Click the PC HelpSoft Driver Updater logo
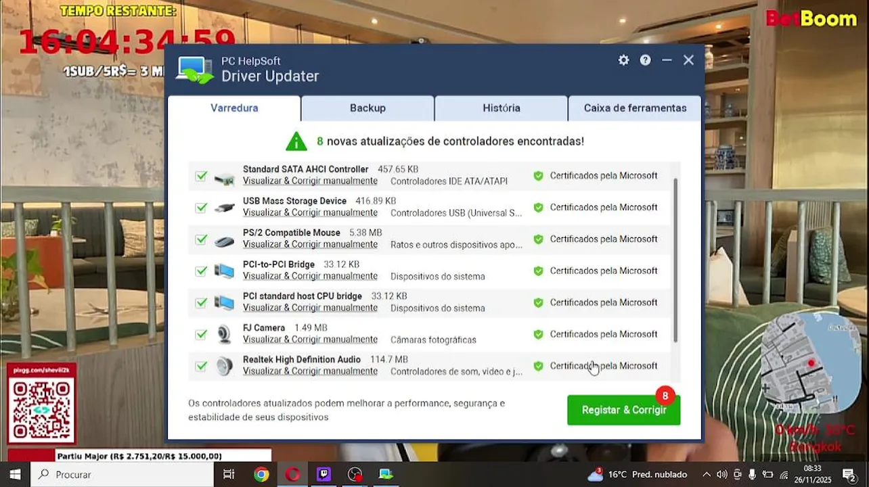The height and width of the screenshot is (487, 869). 195,70
